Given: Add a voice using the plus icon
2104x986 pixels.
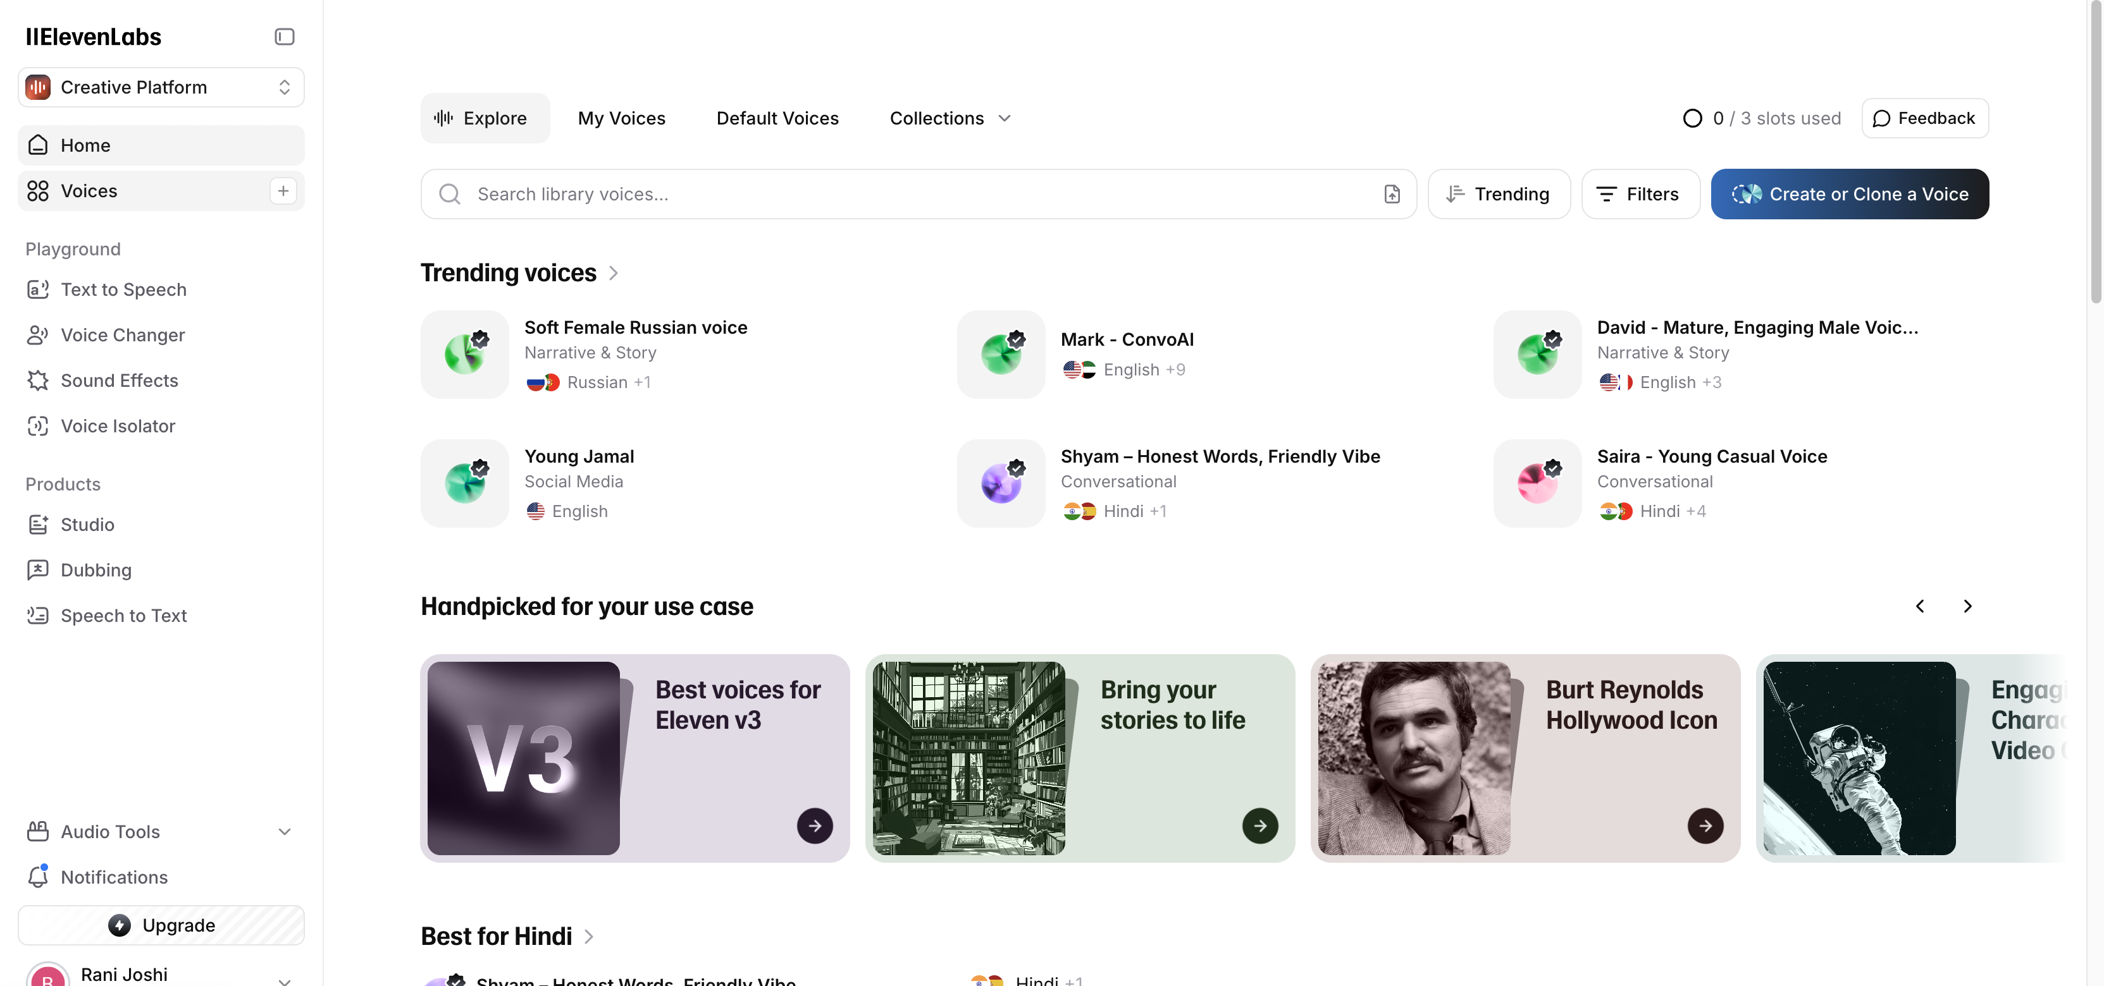Looking at the screenshot, I should coord(283,190).
